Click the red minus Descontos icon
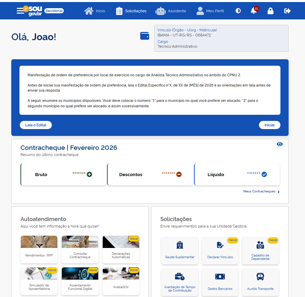Viewport: 305px width, 297px height. 179,174
